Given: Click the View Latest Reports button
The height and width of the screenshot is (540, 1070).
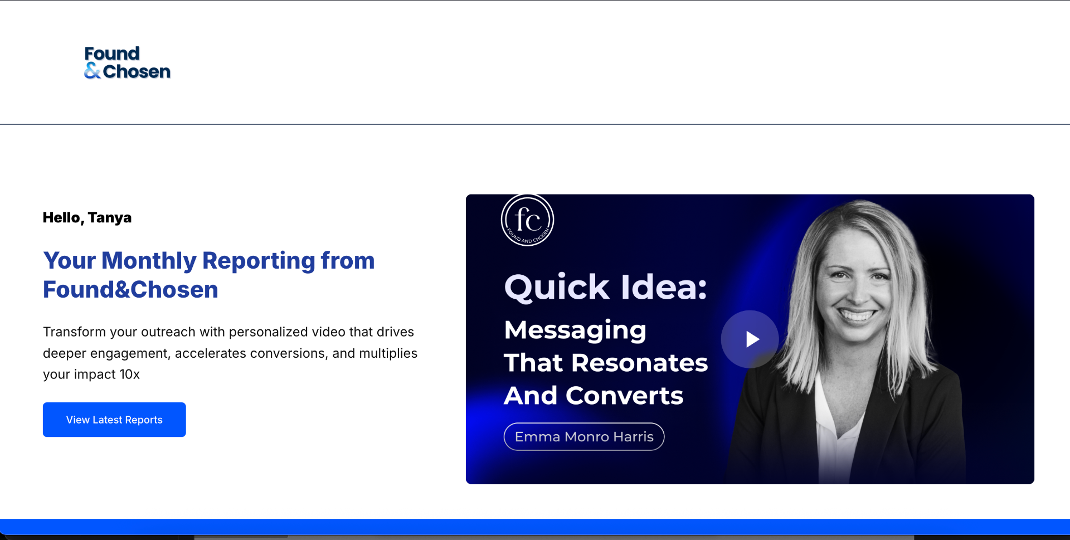Looking at the screenshot, I should point(114,420).
